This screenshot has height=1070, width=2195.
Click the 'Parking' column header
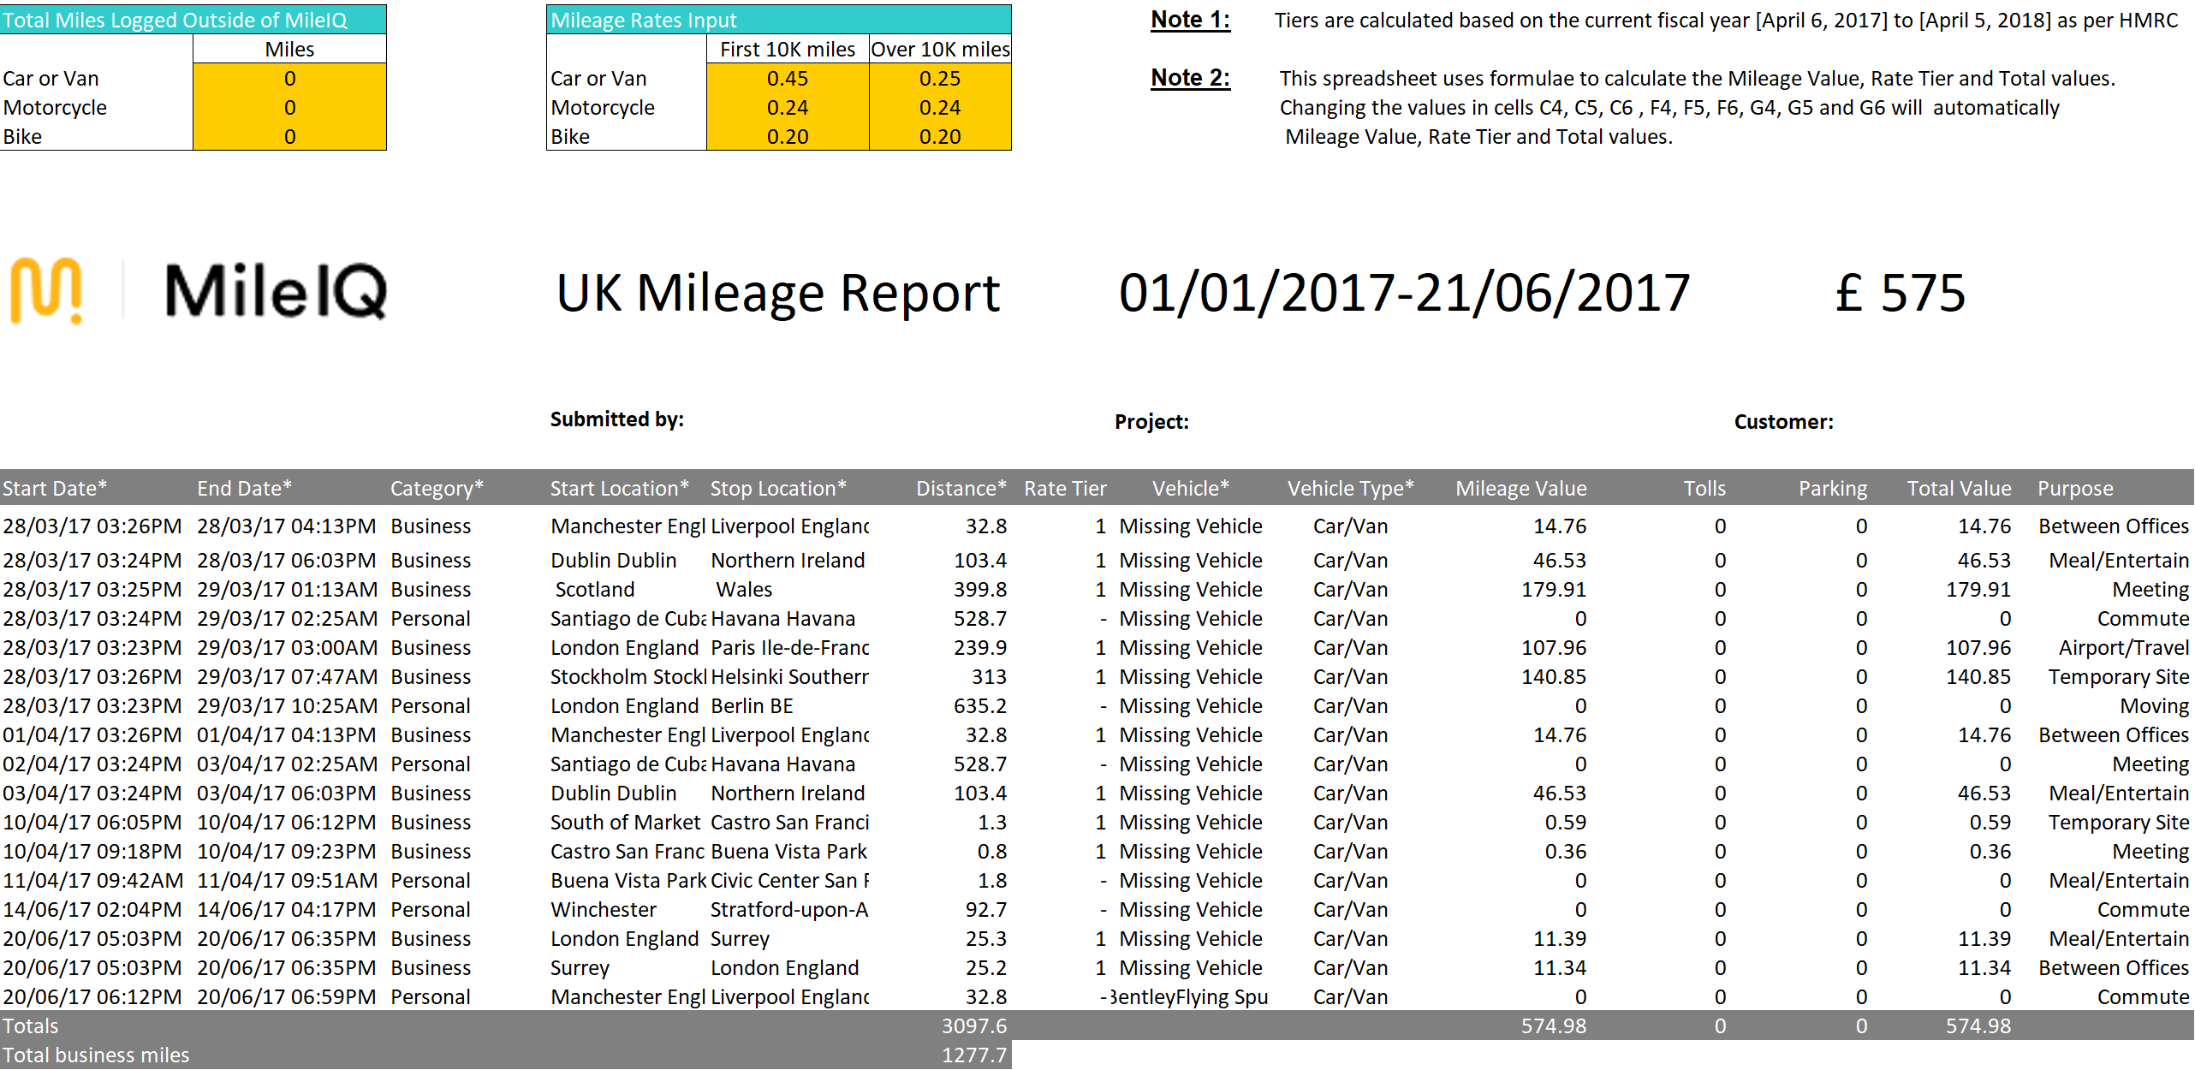click(1833, 489)
